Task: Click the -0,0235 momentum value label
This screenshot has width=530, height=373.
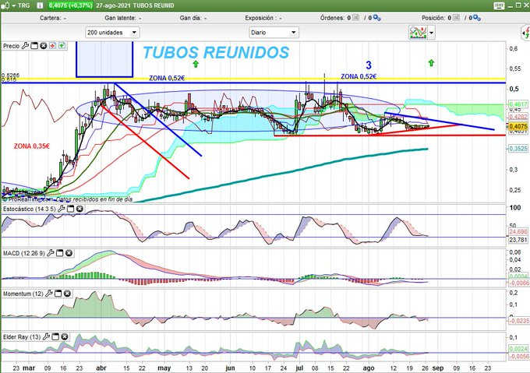Action: 518,321
